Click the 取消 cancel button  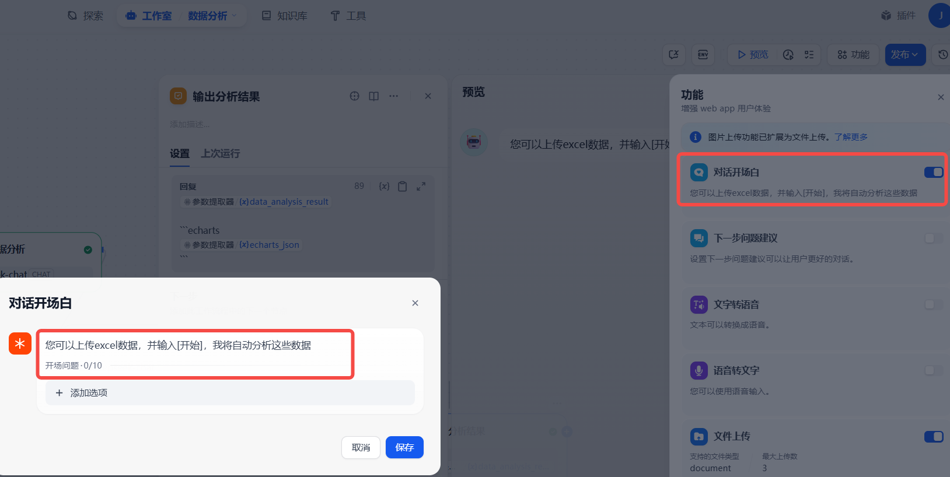point(361,447)
